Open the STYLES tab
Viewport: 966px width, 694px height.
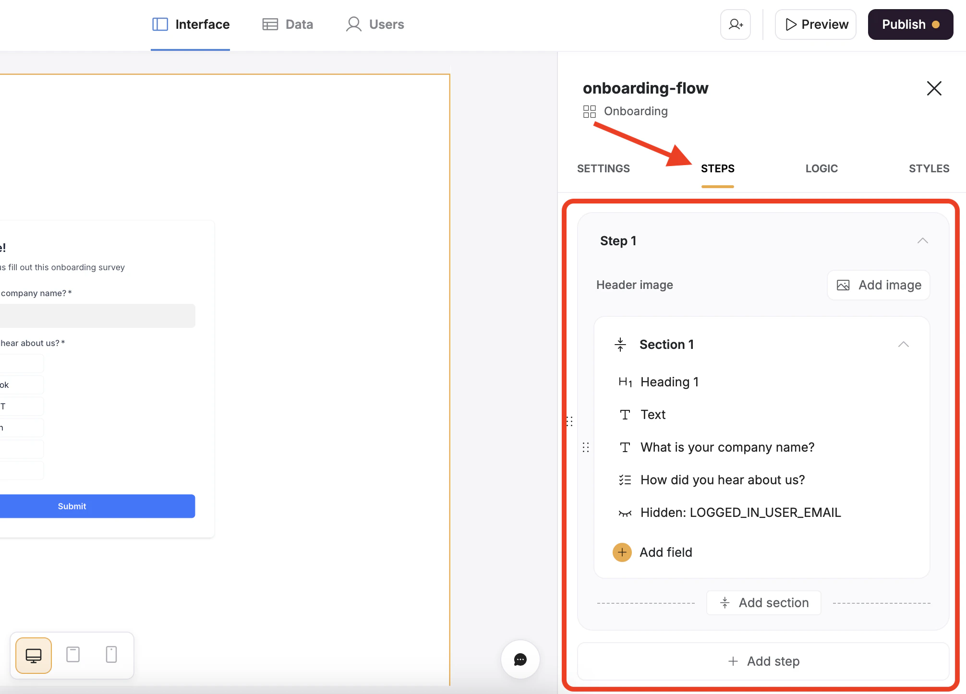tap(929, 168)
